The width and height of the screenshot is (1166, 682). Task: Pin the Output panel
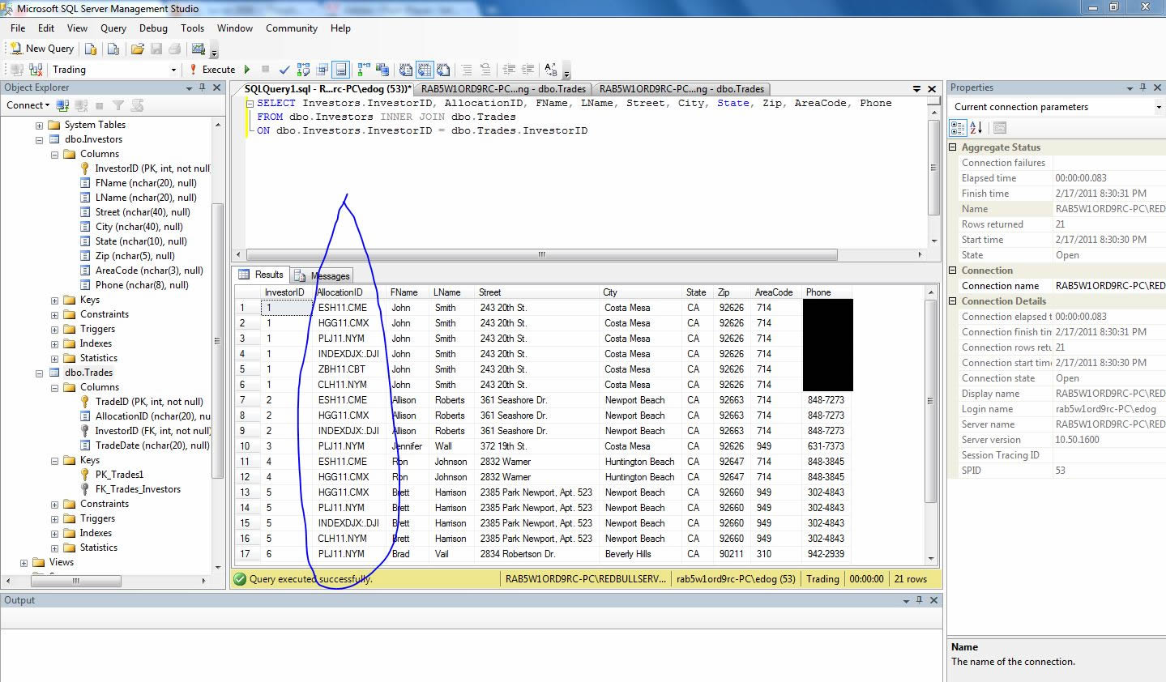coord(919,600)
